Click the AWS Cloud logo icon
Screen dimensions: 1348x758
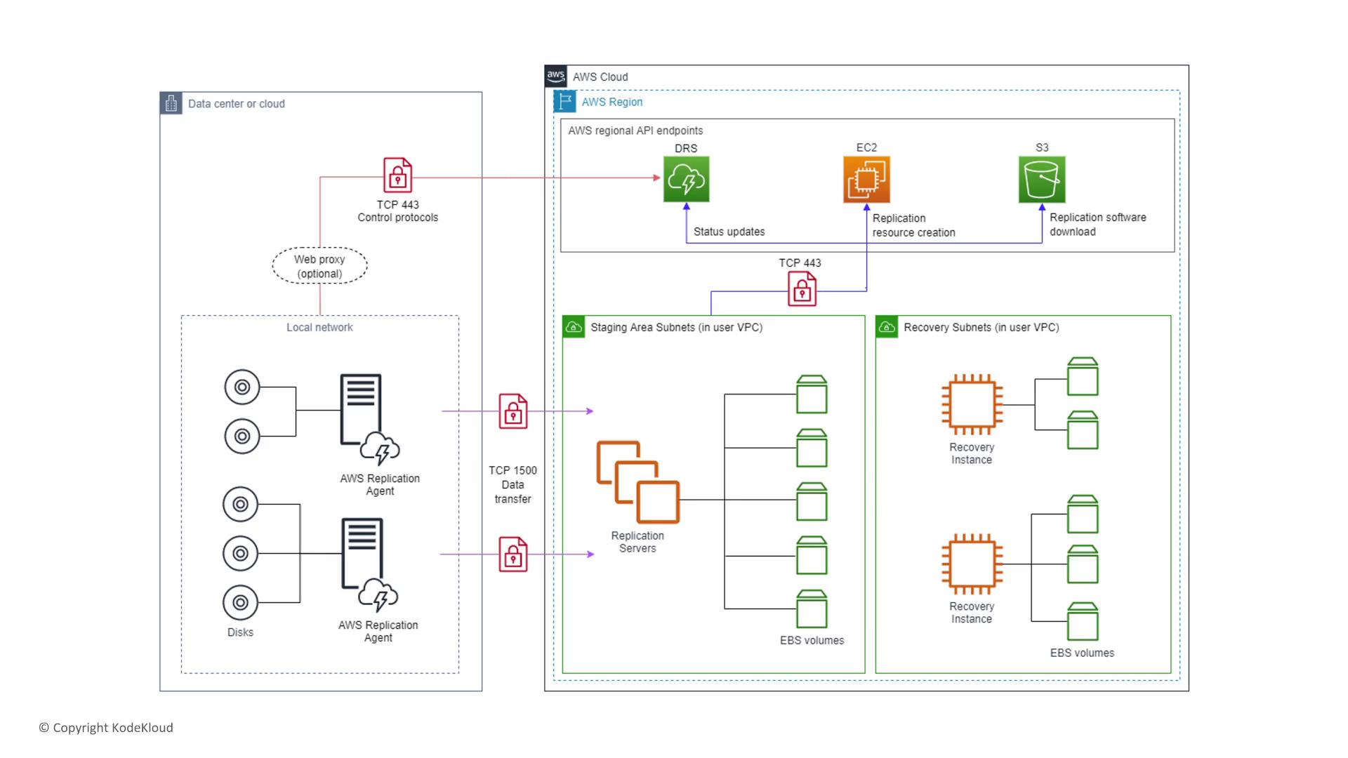coord(555,76)
